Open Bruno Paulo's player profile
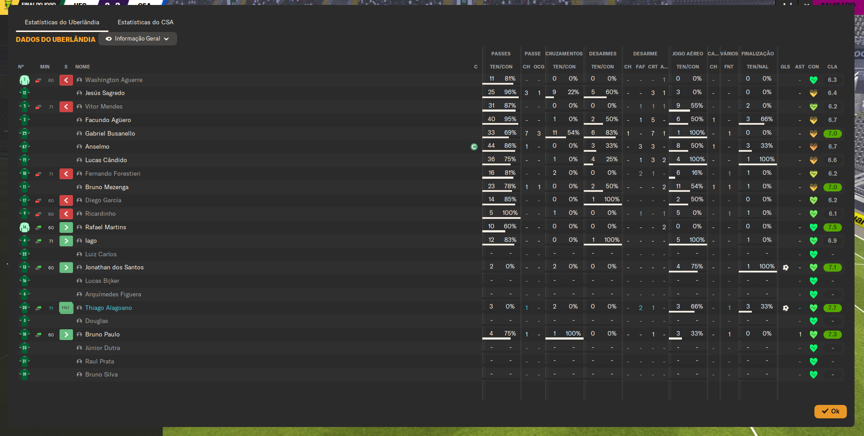This screenshot has width=864, height=436. click(102, 335)
